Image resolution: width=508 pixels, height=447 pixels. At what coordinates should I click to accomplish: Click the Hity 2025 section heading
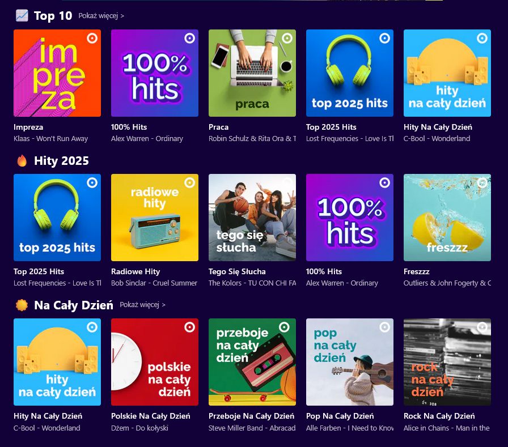tap(61, 161)
